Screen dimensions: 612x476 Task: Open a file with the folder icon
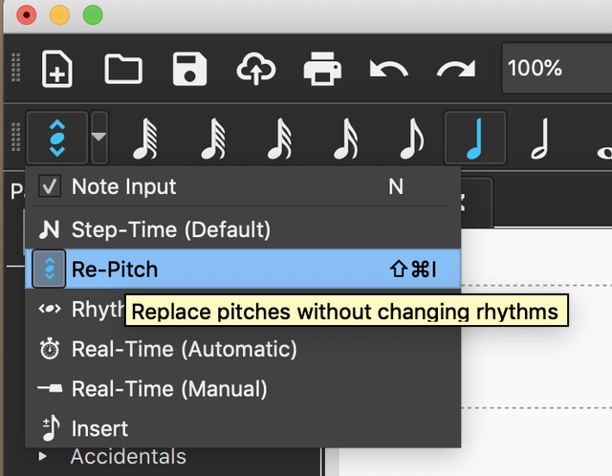122,69
